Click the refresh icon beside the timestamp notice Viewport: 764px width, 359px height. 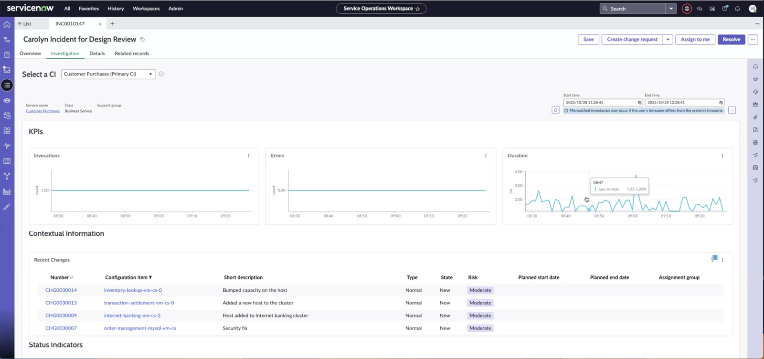[555, 110]
